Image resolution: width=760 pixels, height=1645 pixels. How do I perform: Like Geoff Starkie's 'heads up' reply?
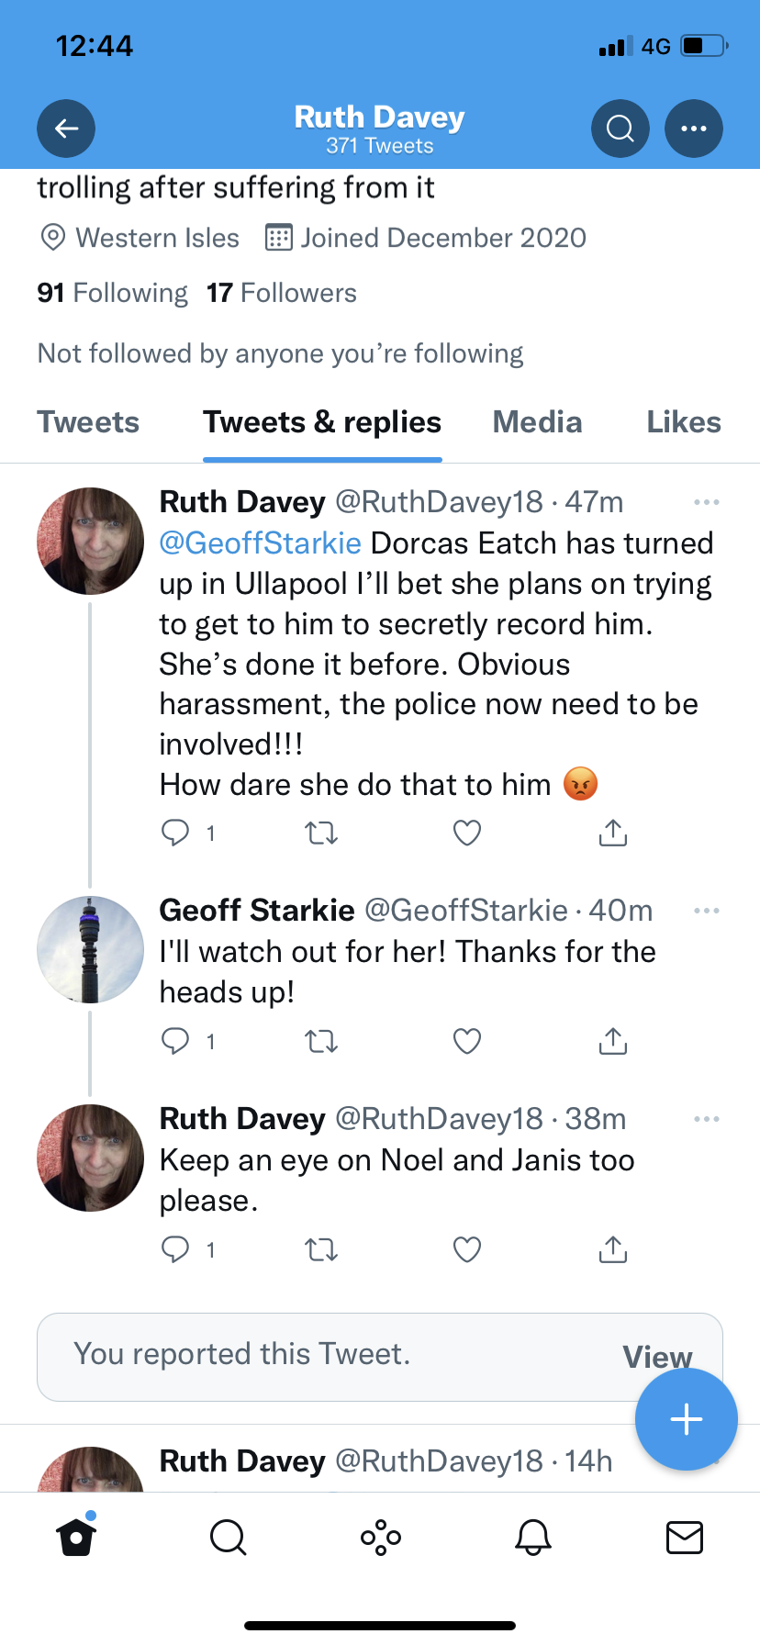coord(467,1041)
